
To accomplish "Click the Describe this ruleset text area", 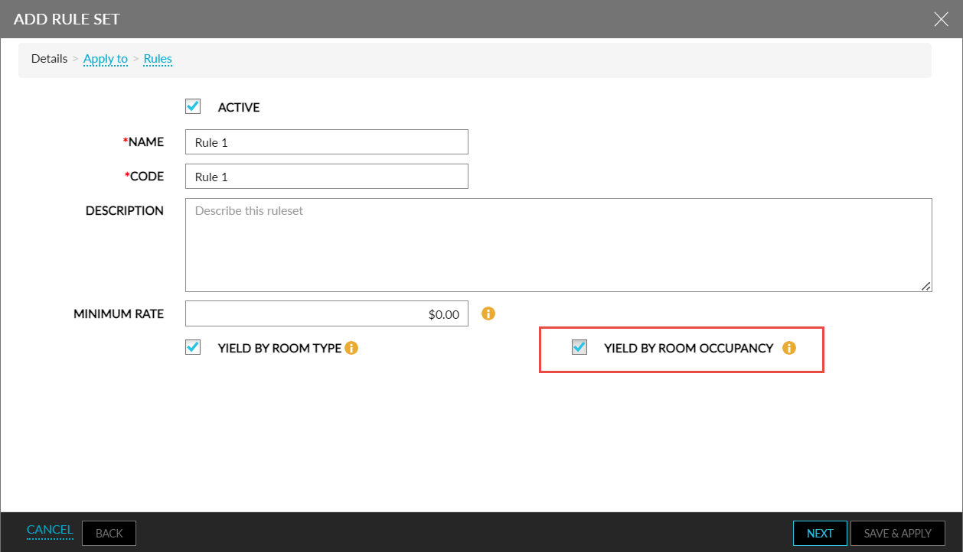I will coord(559,245).
